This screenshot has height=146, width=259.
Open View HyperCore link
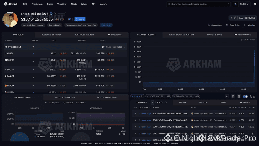pos(116,47)
